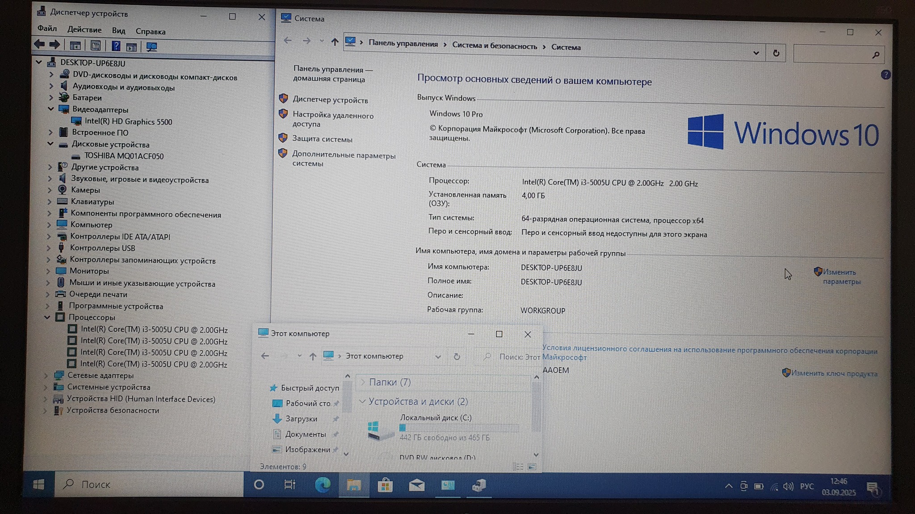Open the Mail app on the taskbar
Image resolution: width=915 pixels, height=514 pixels.
point(416,485)
